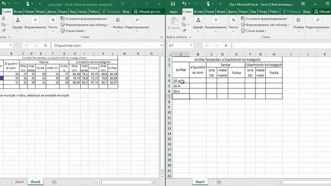Open Ячейки cells group in left window
331x186 pixels.
(x=118, y=24)
